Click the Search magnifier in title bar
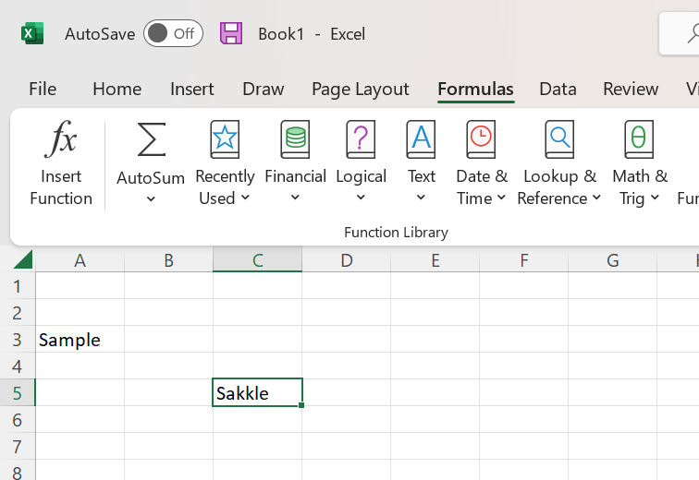Image resolution: width=699 pixels, height=480 pixels. coord(693,34)
